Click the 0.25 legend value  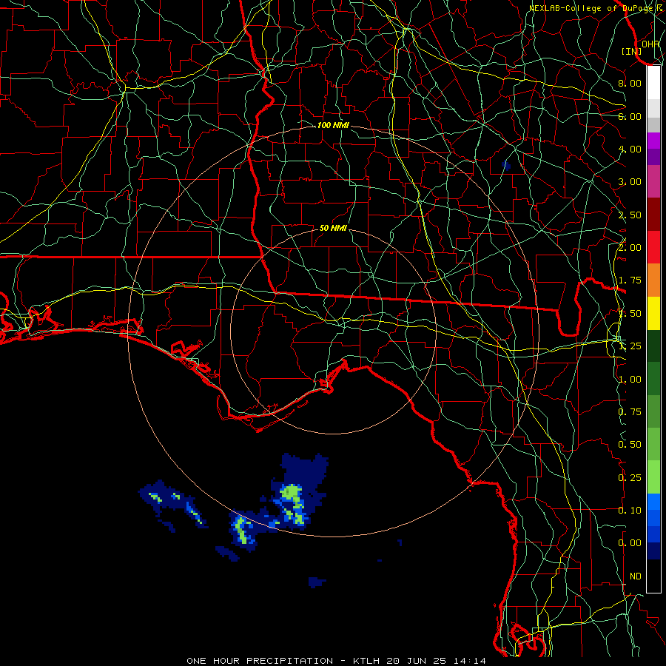click(x=630, y=478)
